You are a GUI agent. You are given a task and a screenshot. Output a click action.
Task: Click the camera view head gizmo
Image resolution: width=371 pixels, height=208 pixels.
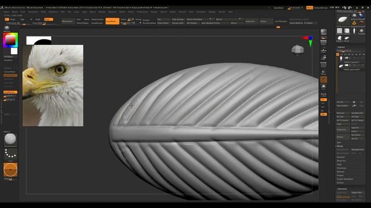pos(297,50)
